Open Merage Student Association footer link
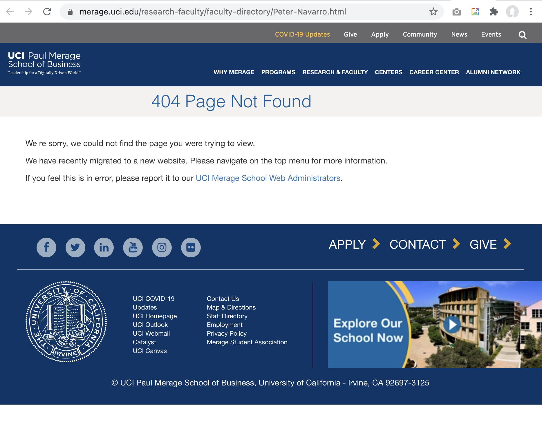 247,342
